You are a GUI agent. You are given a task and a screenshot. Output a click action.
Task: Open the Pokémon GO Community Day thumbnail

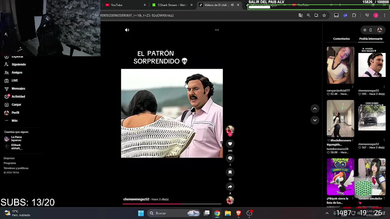(340, 176)
